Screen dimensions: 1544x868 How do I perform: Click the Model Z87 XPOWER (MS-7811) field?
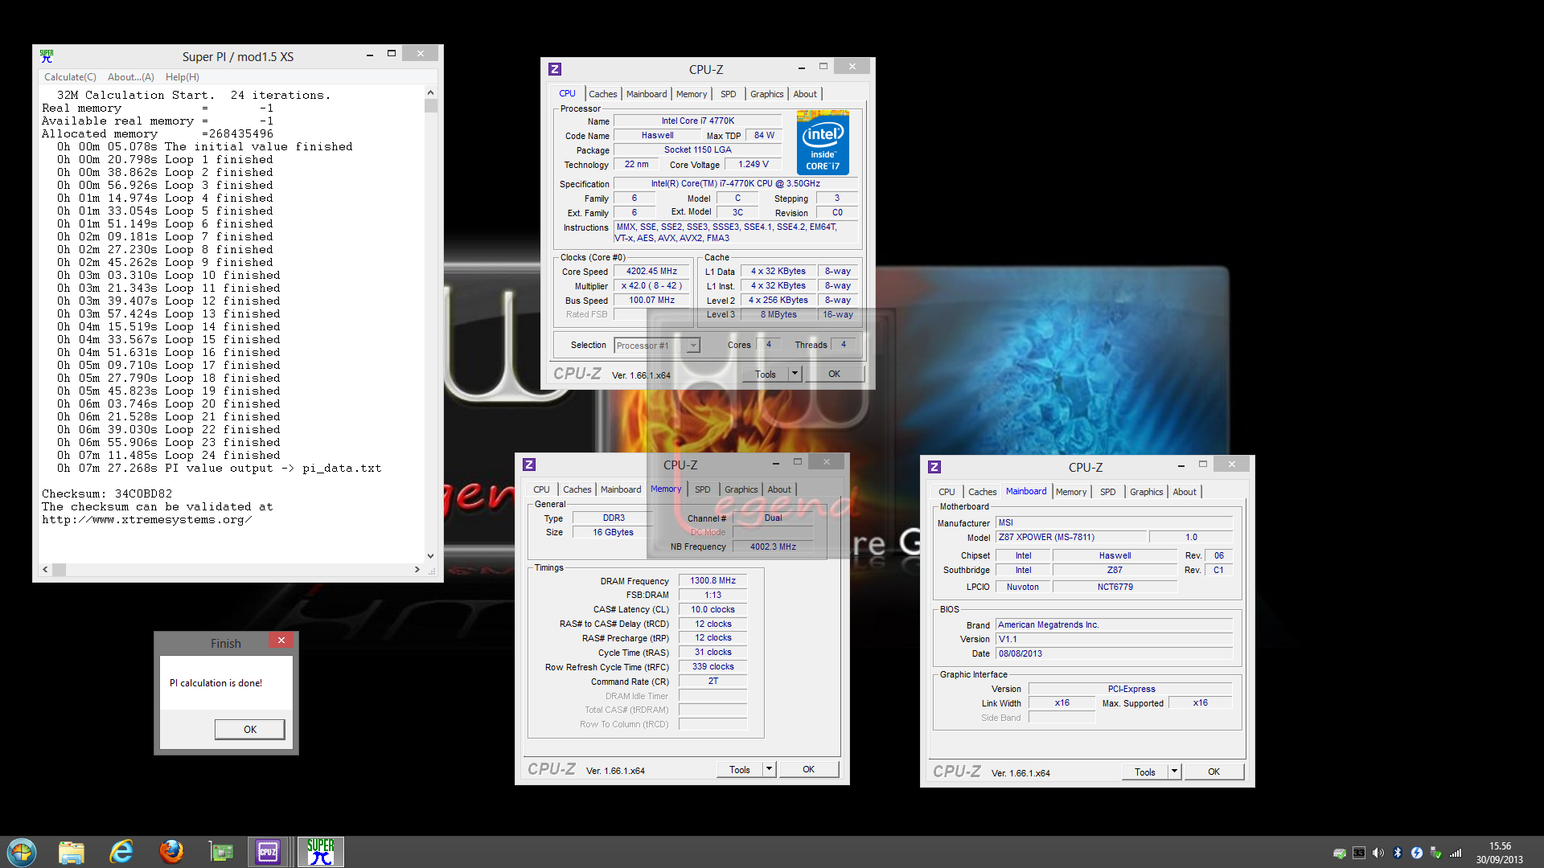pyautogui.click(x=1071, y=537)
